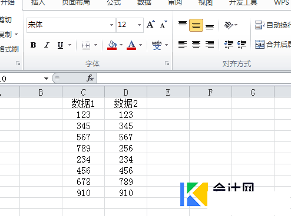Click the increase font size icon
The height and width of the screenshot is (216, 291).
tap(151, 25)
